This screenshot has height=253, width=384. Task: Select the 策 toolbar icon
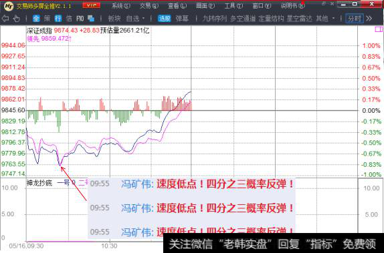47,18
